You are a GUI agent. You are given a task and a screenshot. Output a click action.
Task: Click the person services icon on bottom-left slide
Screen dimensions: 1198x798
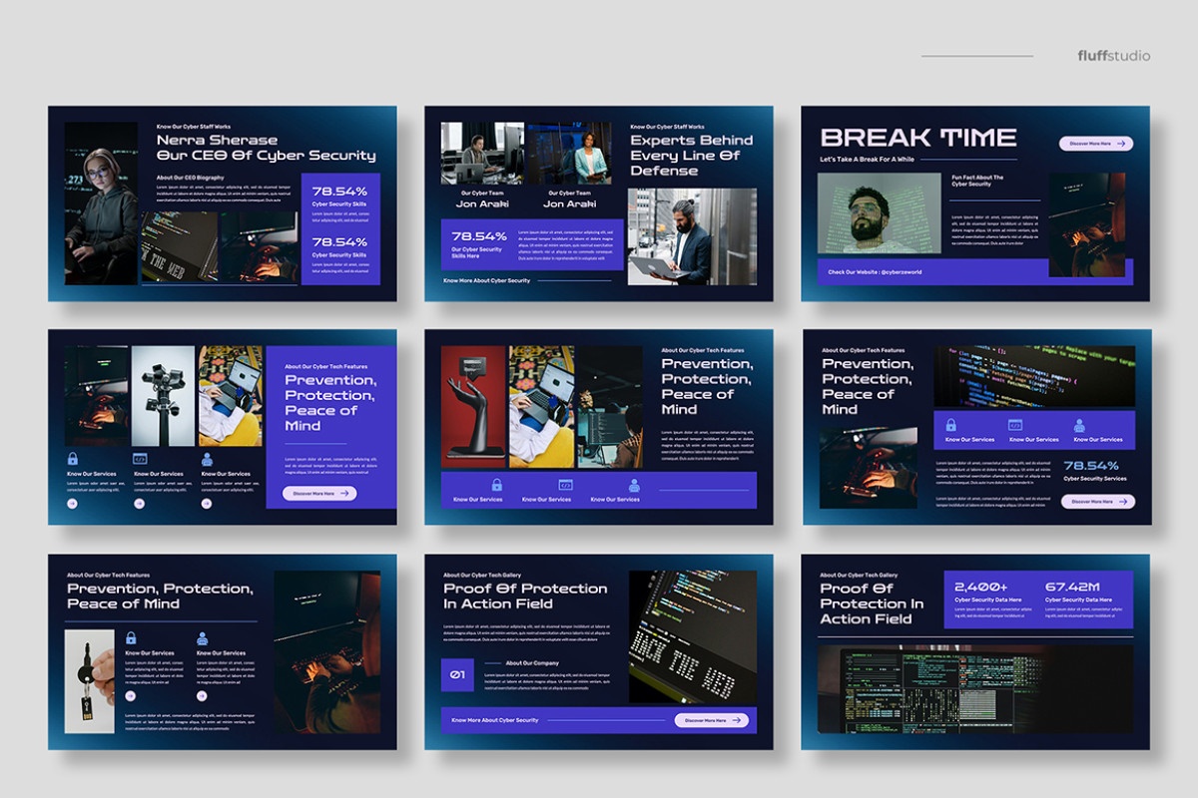pos(203,637)
